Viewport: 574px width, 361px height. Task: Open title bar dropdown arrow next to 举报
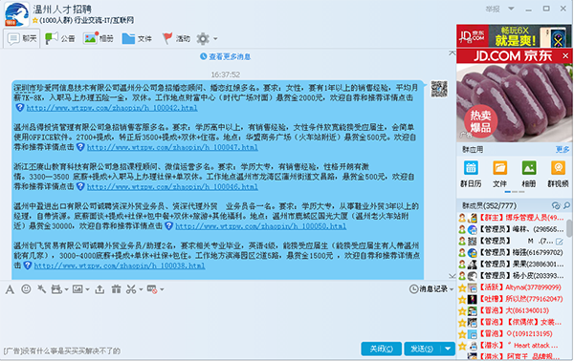coord(511,9)
